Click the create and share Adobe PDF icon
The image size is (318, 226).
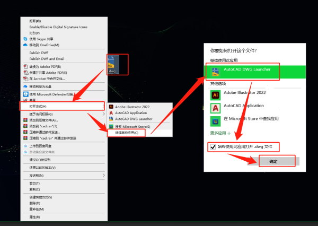pyautogui.click(x=25, y=73)
